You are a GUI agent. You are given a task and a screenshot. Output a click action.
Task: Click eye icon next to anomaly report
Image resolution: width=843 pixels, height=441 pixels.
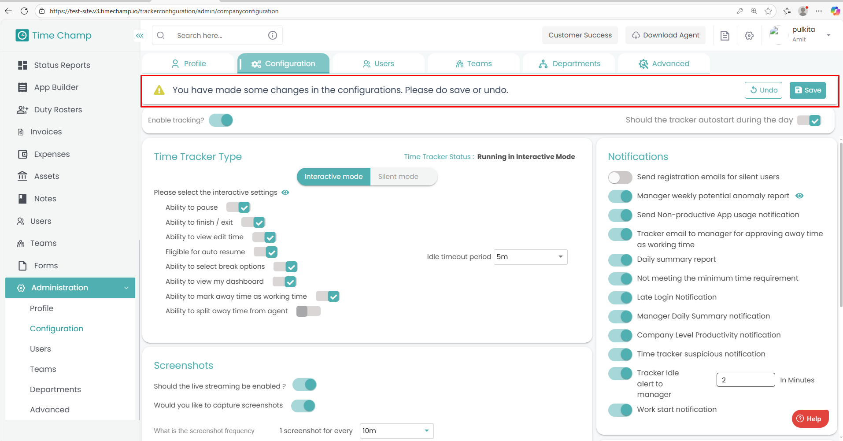click(x=799, y=196)
